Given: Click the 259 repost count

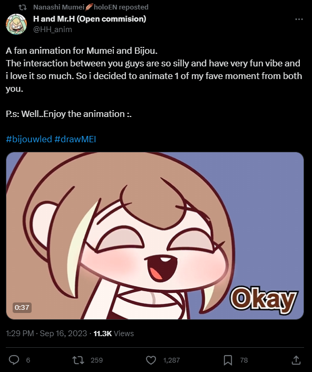Looking at the screenshot, I should 97,360.
